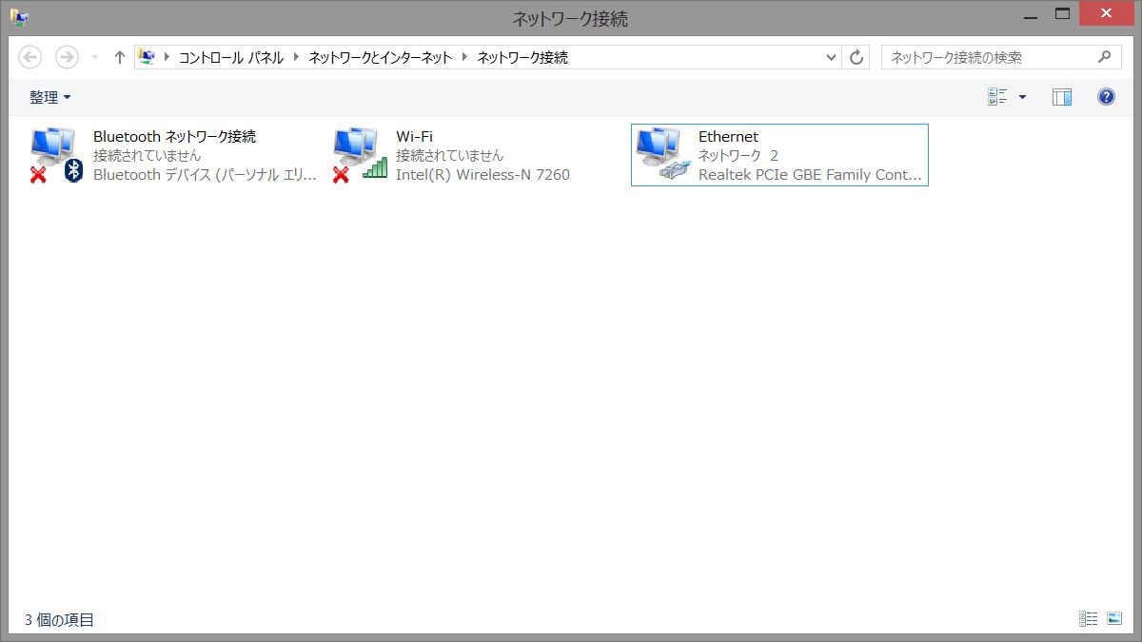The height and width of the screenshot is (642, 1142).
Task: Click Bluetooth デバイス description text
Action: 205,175
